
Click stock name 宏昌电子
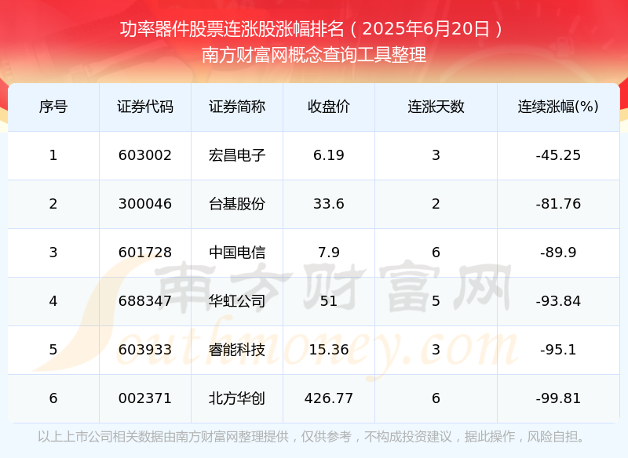[x=237, y=155]
